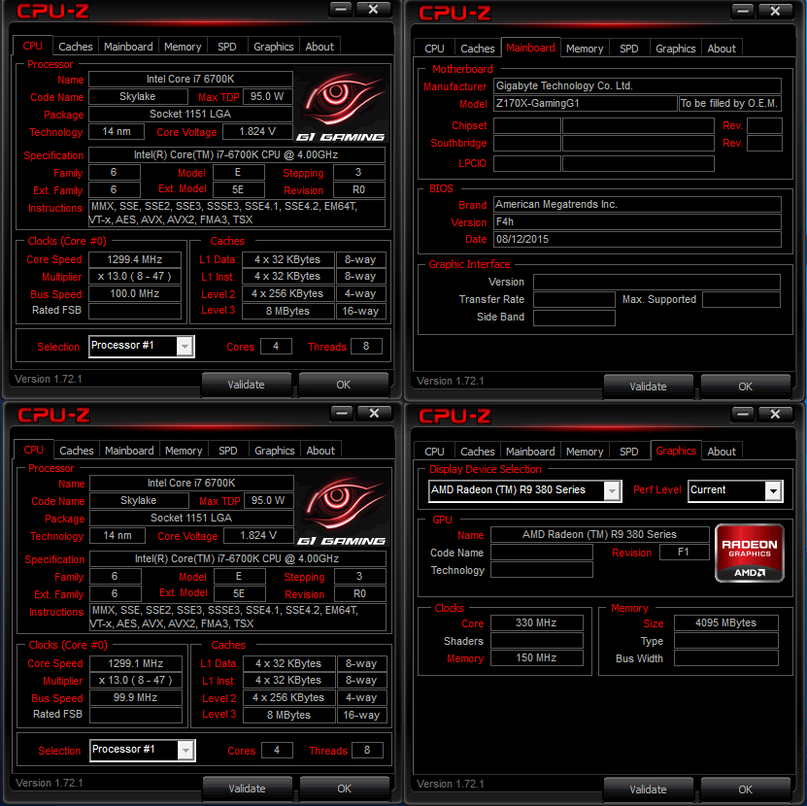Image resolution: width=807 pixels, height=806 pixels.
Task: Click OK in the top-left window
Action: [x=343, y=385]
